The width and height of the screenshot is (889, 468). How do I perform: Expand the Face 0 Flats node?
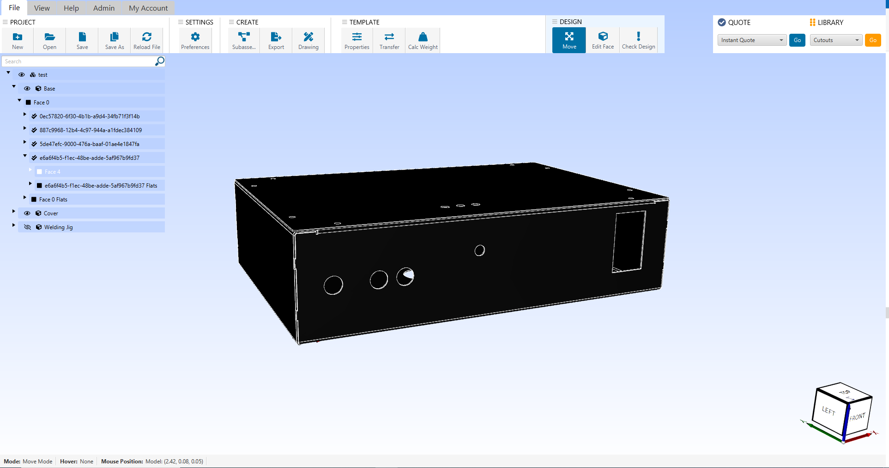coord(24,197)
